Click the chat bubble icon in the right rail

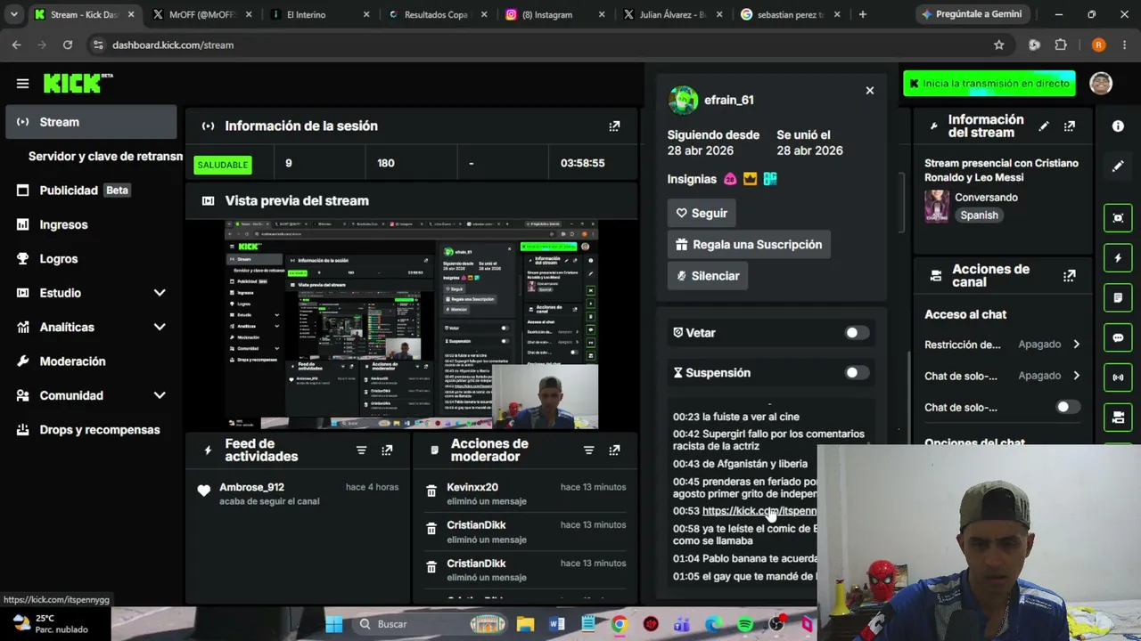click(1118, 338)
